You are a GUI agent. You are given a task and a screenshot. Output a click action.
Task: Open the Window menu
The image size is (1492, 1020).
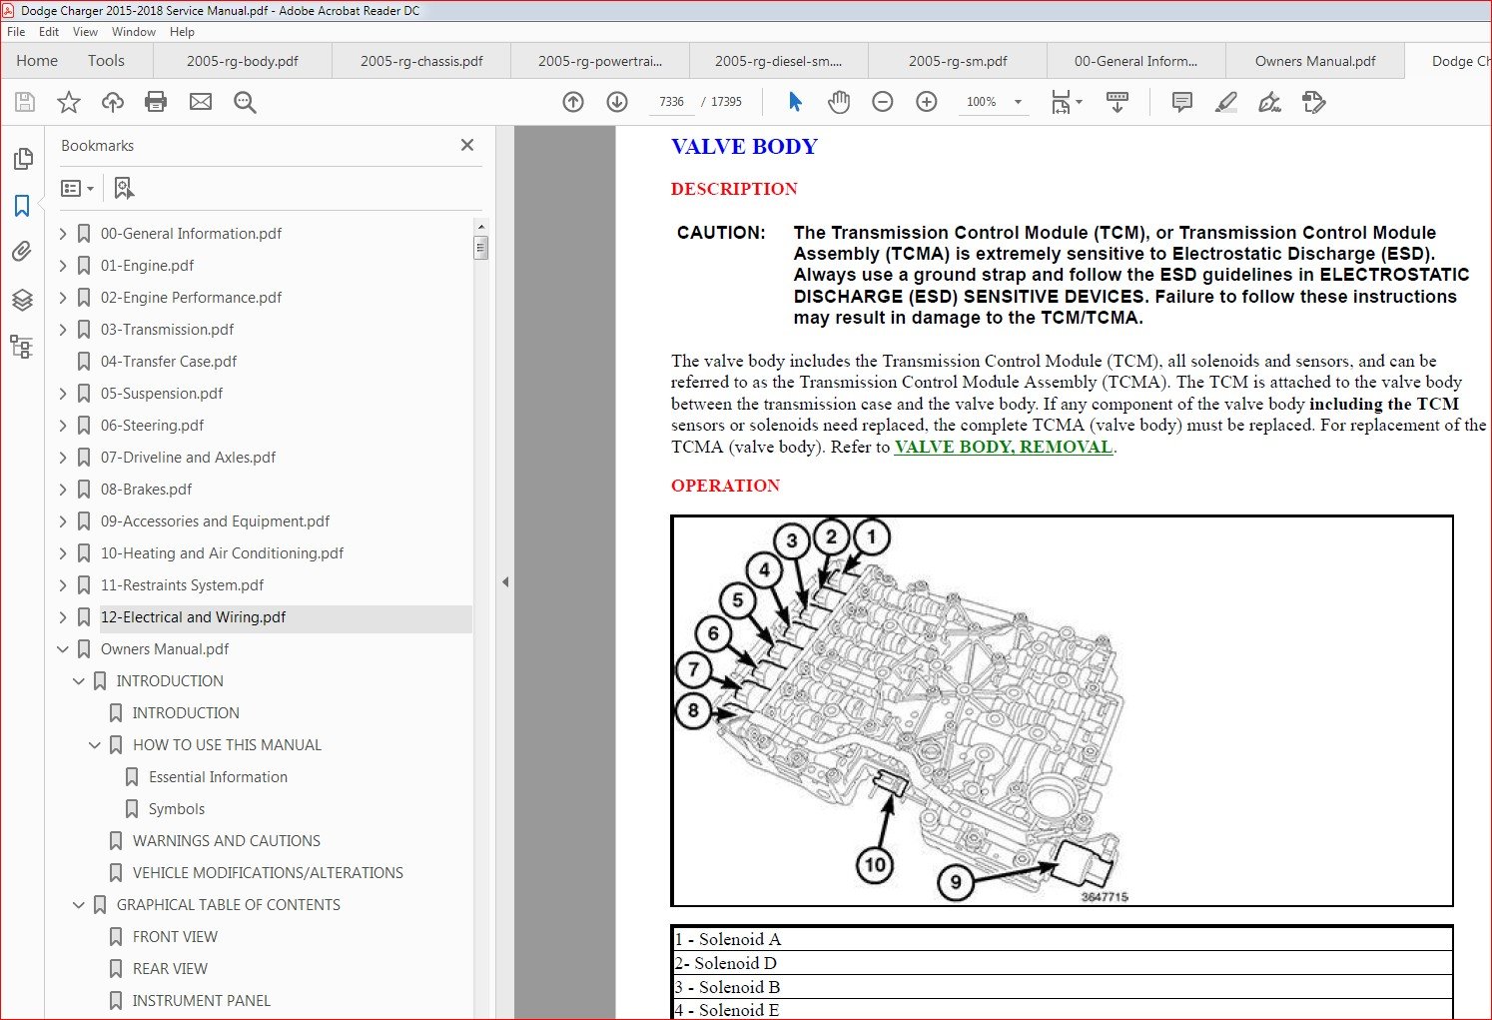tap(134, 32)
